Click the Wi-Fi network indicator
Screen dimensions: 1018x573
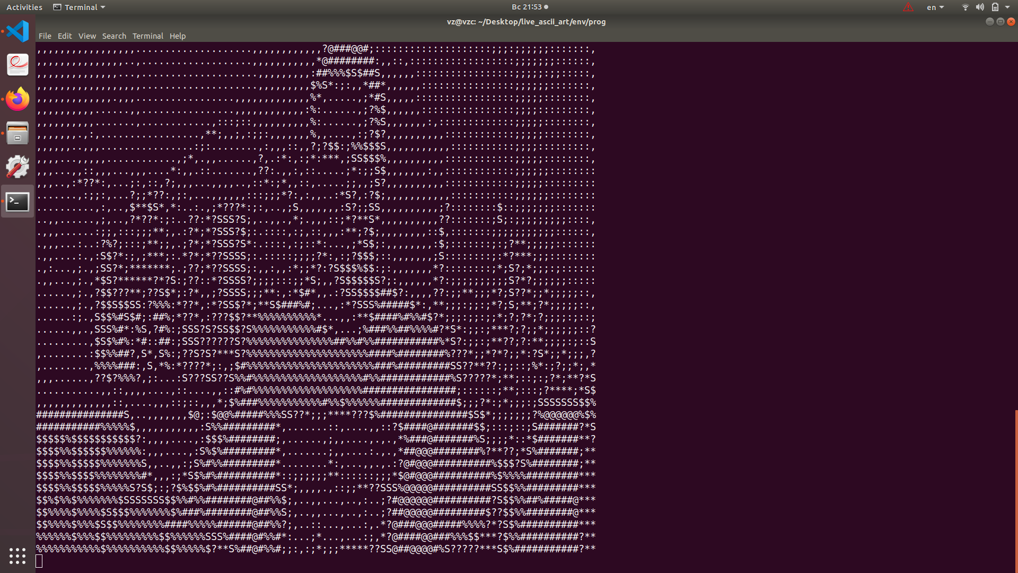[x=965, y=7]
